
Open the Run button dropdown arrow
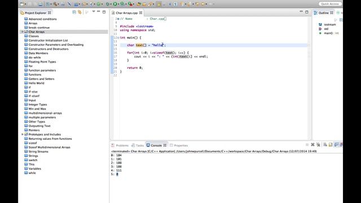pyautogui.click(x=118, y=4)
